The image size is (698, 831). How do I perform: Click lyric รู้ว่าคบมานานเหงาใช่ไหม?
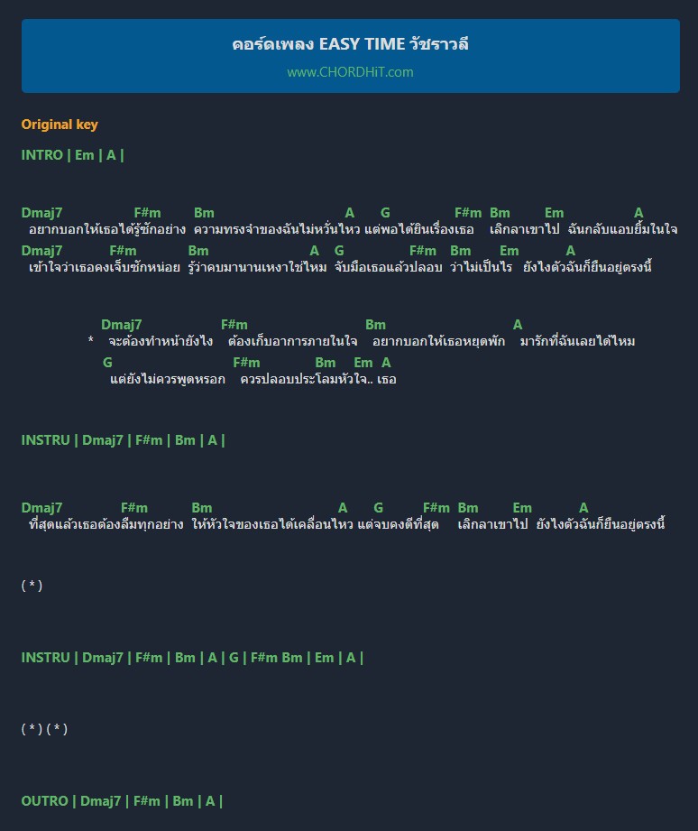[257, 267]
